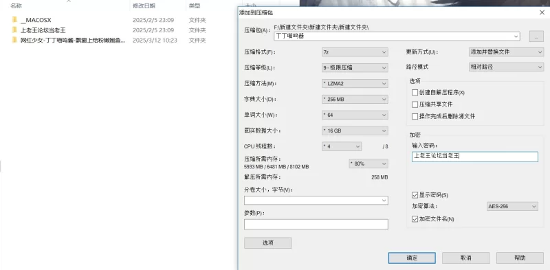
Task: Enable 创建自解压程序 checkbox
Action: pyautogui.click(x=415, y=93)
